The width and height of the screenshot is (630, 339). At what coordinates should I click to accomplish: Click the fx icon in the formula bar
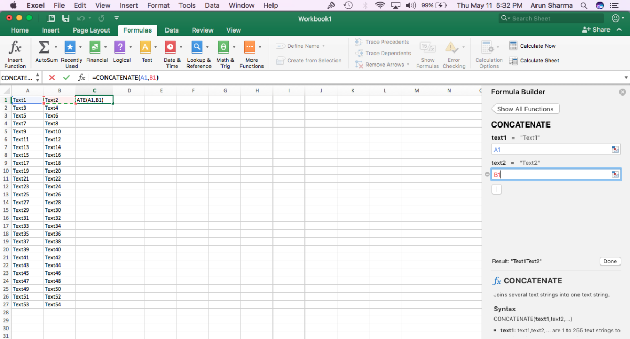point(81,77)
